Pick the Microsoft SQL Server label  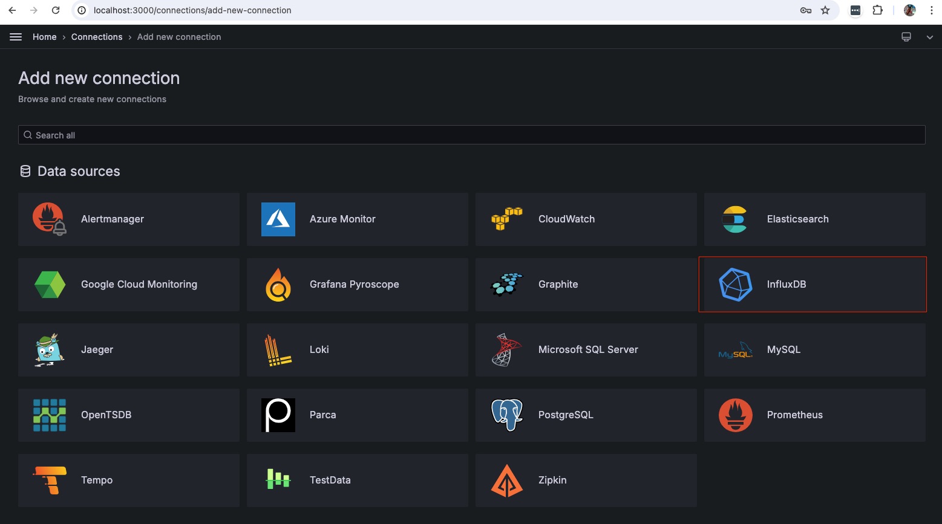pyautogui.click(x=588, y=350)
